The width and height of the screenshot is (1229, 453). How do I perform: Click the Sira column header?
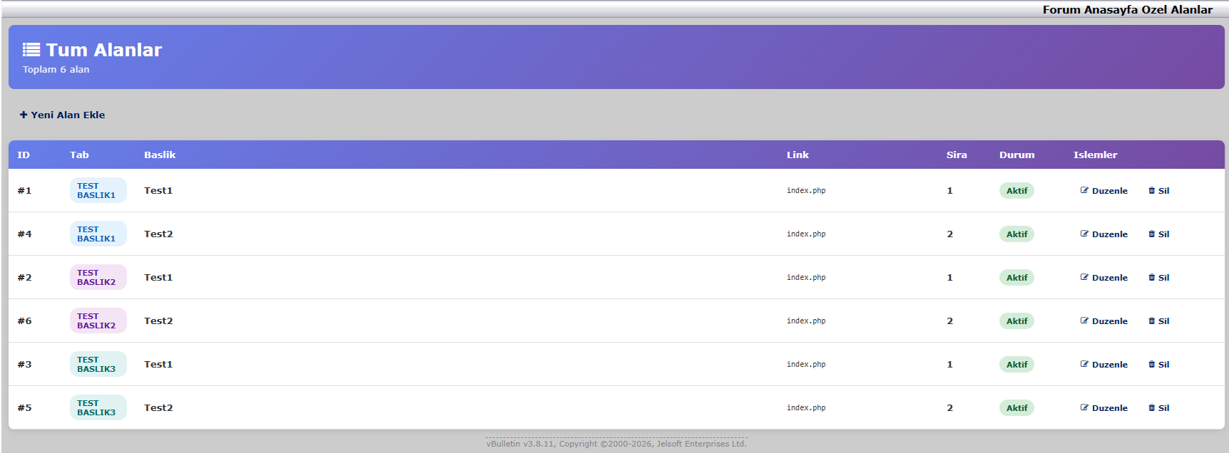[957, 155]
